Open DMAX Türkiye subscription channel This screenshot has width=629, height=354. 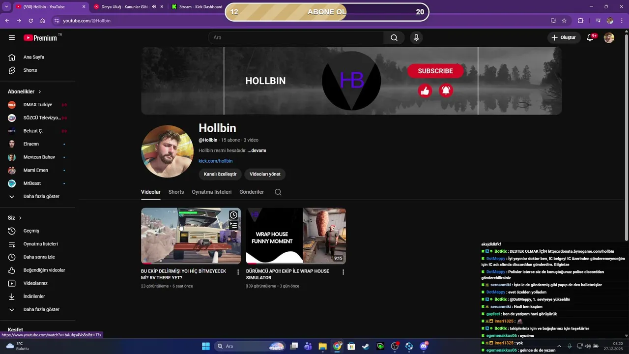tap(38, 105)
